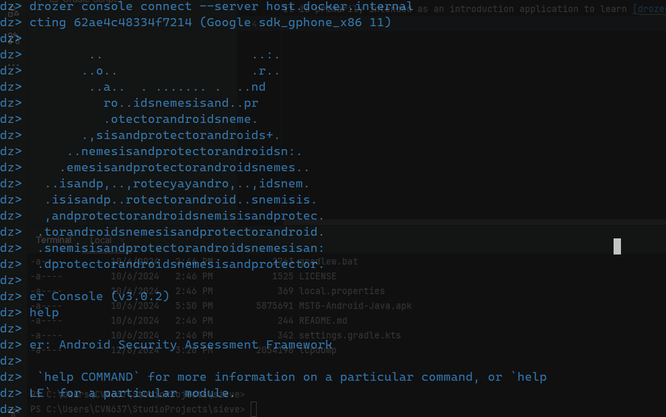Click the faded 'gradlew.bat' file name

[x=329, y=262]
